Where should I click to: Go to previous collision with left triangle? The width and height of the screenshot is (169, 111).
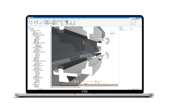(x=94, y=81)
